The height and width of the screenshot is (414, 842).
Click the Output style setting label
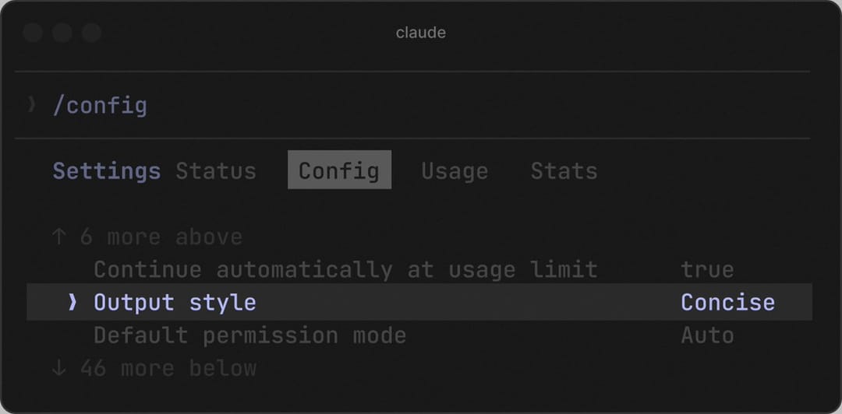coord(175,303)
